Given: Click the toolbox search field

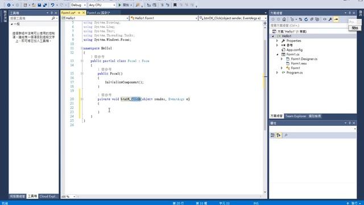Looking at the screenshot, I should click(x=30, y=18).
